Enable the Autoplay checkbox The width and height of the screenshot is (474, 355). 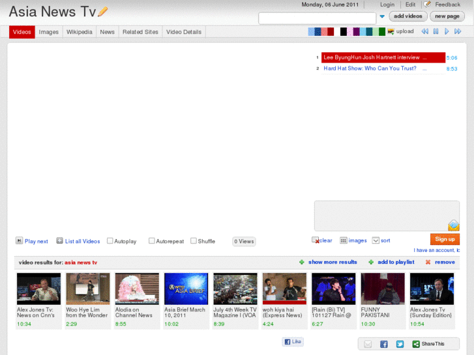[x=110, y=241]
